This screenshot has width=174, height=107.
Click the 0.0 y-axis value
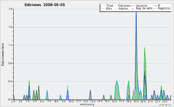[x=10, y=99]
